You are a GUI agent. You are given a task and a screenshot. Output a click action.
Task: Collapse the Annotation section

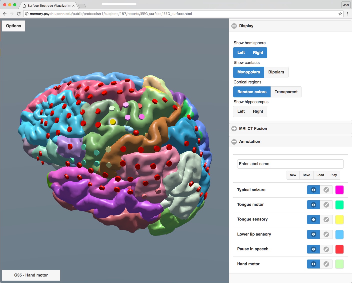[x=234, y=142]
